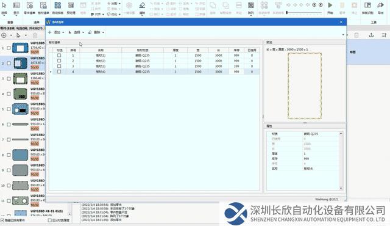
Task: Click the first blue part thumbnail
Action: pos(20,48)
